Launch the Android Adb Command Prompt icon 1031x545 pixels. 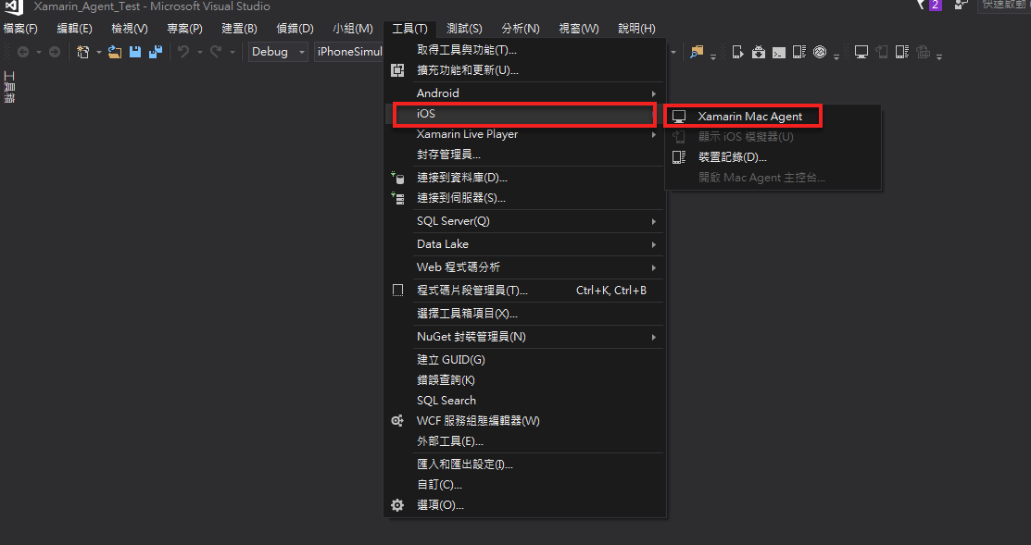click(780, 53)
